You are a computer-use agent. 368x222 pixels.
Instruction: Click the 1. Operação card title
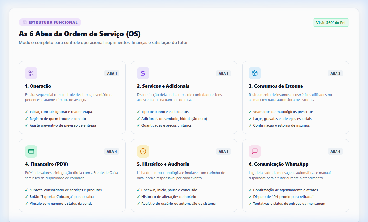[x=38, y=86]
